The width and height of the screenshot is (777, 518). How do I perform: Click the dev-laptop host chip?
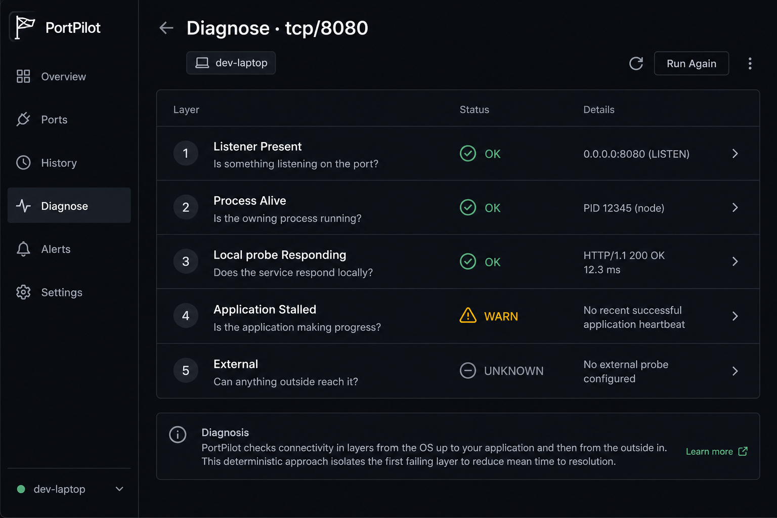[231, 63]
